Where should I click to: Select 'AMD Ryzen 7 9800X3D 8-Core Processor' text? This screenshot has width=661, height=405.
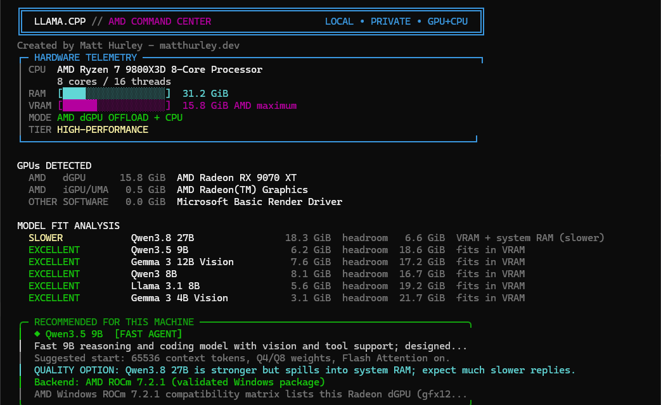pos(160,70)
